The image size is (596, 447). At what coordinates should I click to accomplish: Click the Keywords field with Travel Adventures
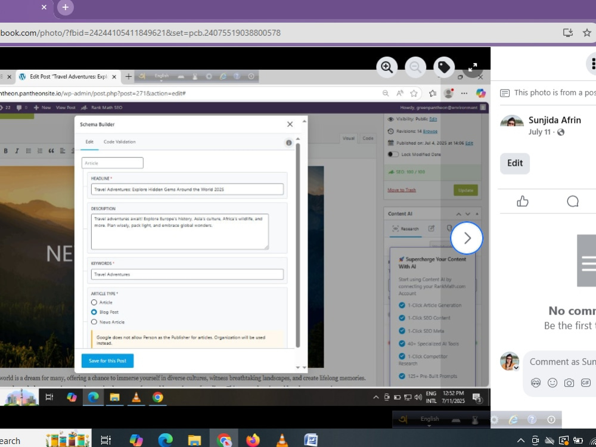[187, 274]
